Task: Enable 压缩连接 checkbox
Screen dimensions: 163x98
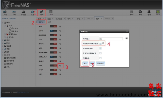Action: tap(101, 58)
